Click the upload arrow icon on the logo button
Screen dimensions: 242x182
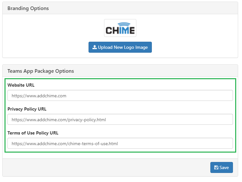point(94,47)
